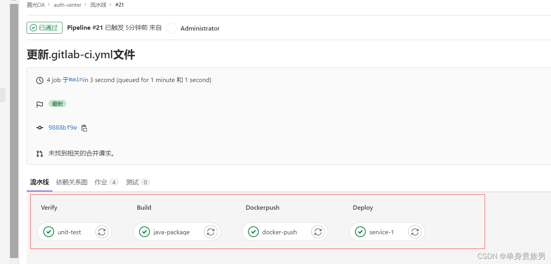Click the flag icon beside 最新 badge
Viewport: 551px width, 264px height.
pyautogui.click(x=40, y=104)
